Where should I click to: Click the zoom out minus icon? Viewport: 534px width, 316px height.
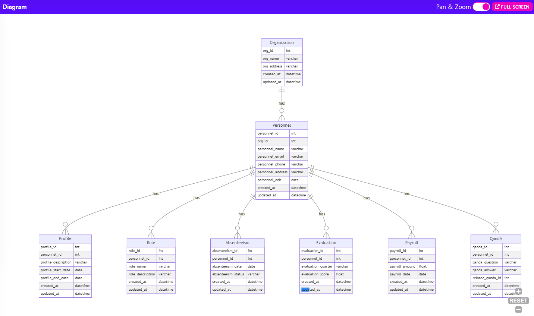(518, 309)
